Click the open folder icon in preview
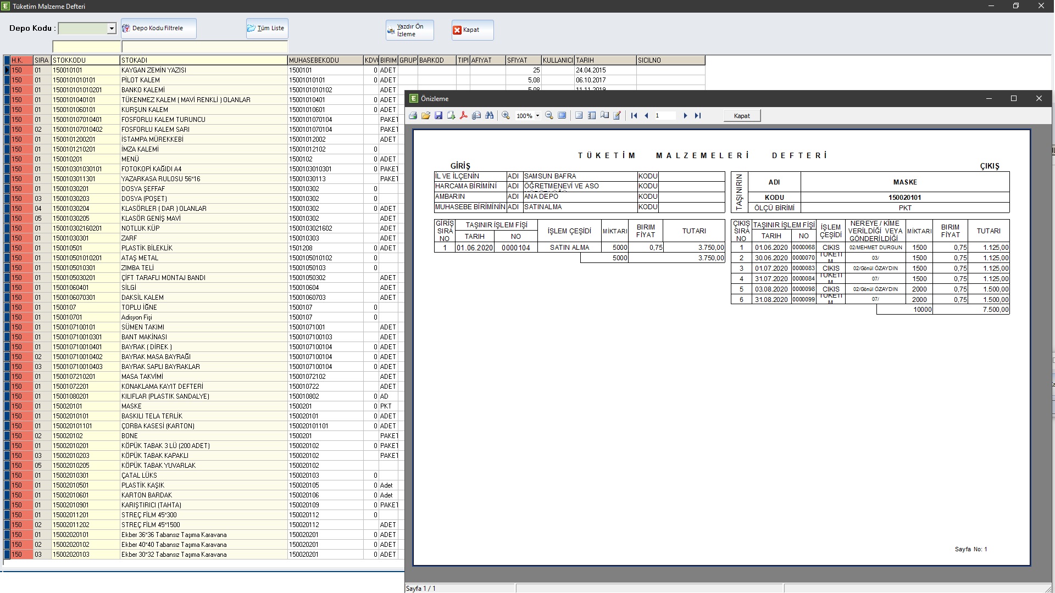The width and height of the screenshot is (1055, 593). 426,116
